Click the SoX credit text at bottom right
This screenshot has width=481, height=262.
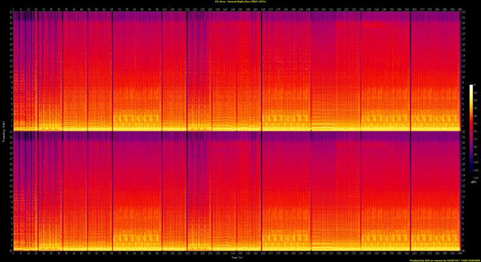[x=443, y=260]
